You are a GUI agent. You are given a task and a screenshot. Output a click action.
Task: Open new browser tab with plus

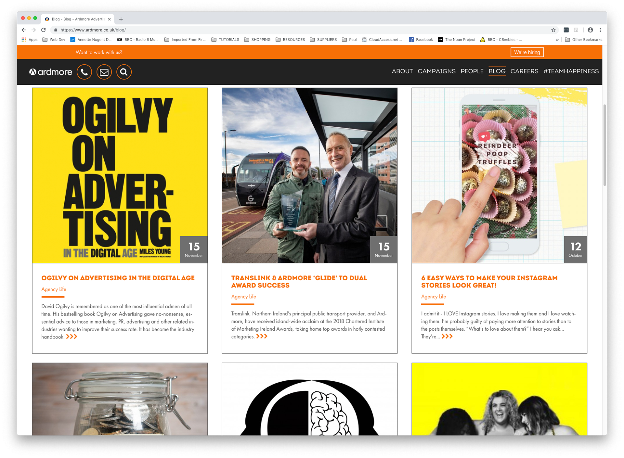tap(121, 19)
